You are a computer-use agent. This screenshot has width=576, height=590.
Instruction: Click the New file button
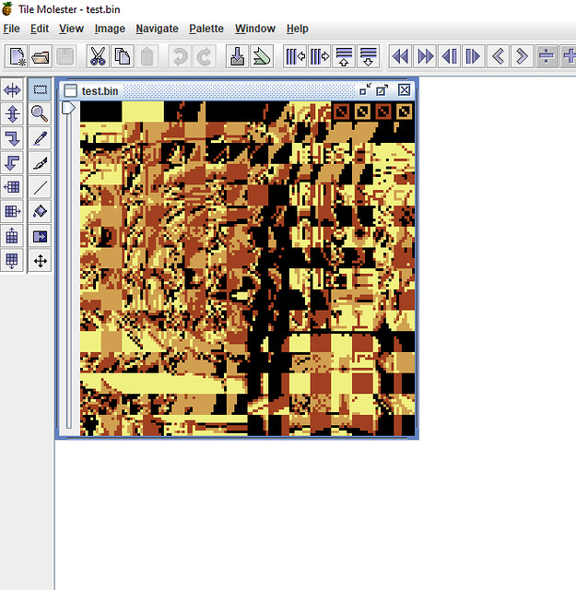pyautogui.click(x=17, y=56)
